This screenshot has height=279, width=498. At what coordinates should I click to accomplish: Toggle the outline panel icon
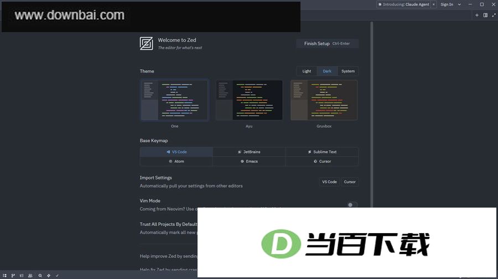coord(22,276)
